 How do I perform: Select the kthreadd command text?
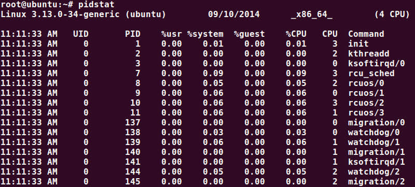(369, 54)
